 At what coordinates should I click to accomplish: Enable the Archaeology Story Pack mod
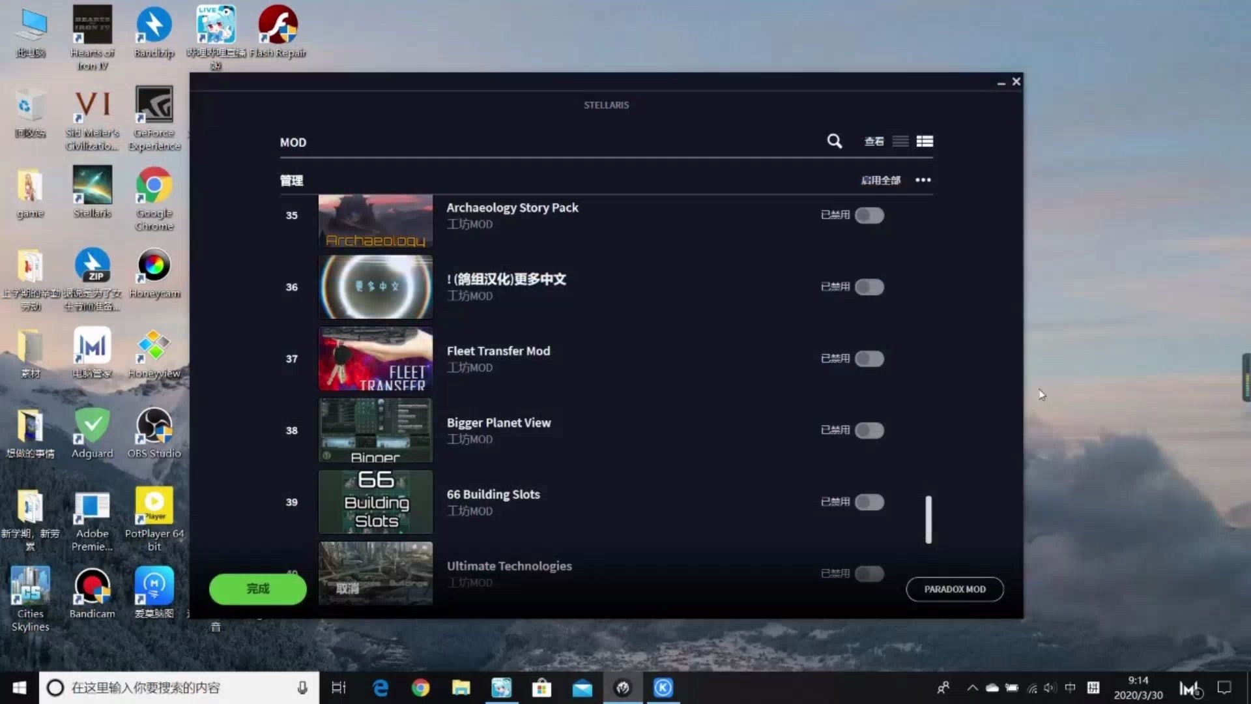[869, 215]
